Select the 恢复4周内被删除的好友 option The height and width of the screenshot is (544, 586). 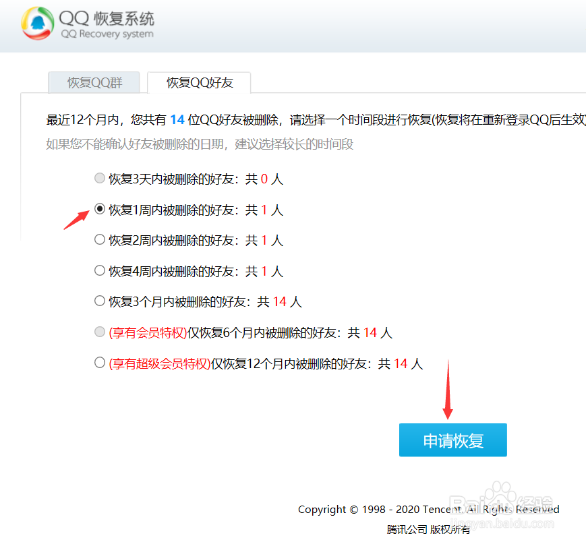100,270
